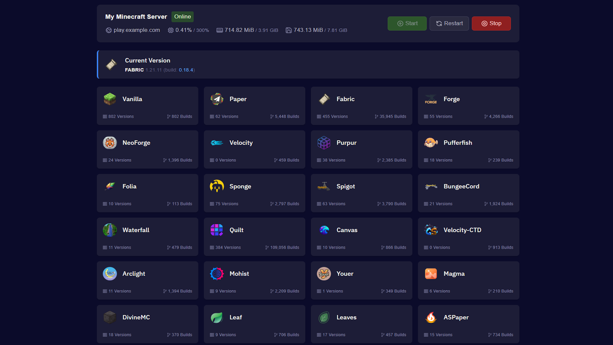Click '0 Versions' on Velocity-CTD card
Viewport: 613px width, 345px height.
pos(437,248)
